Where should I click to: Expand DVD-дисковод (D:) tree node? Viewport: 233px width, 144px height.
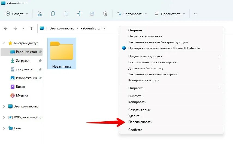[4, 117]
